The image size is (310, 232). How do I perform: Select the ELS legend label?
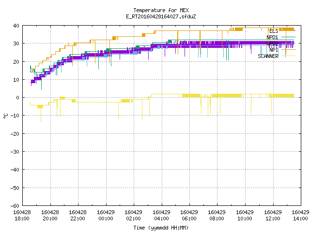(x=274, y=31)
